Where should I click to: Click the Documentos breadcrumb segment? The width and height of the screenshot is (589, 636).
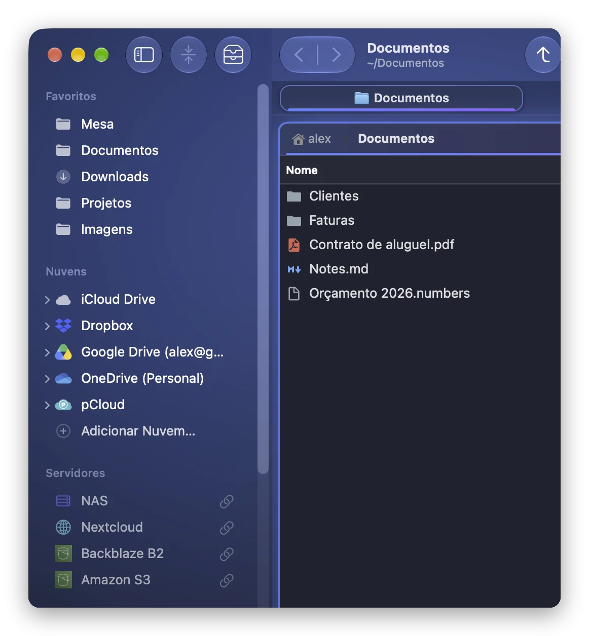click(396, 139)
